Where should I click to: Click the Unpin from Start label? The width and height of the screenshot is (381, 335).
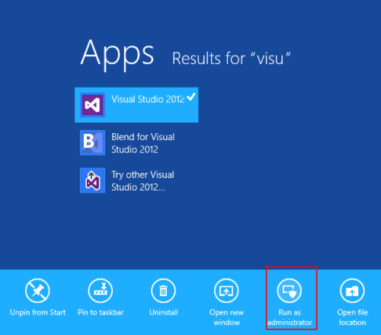pos(37,312)
